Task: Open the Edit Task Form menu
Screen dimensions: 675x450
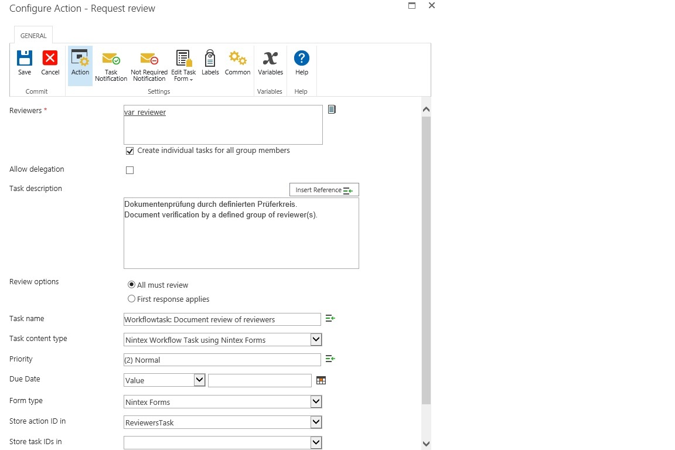Action: 183,66
